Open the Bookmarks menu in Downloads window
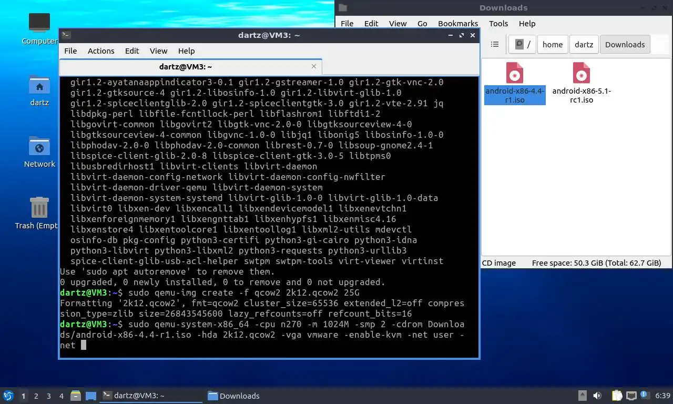 click(x=458, y=24)
